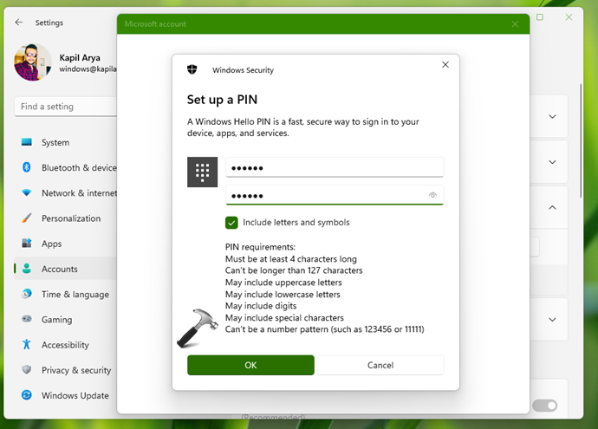Uncheck Include letters and symbols checkbox

click(x=231, y=223)
